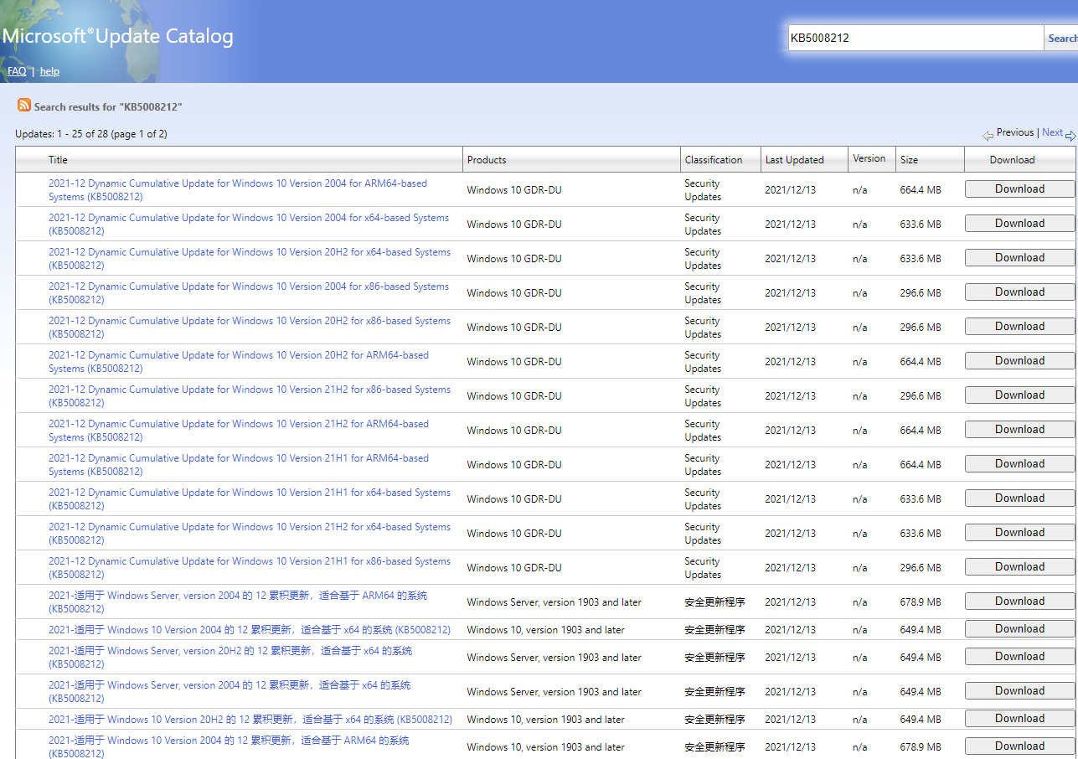1078x759 pixels.
Task: Click the Search button
Action: (x=1061, y=38)
